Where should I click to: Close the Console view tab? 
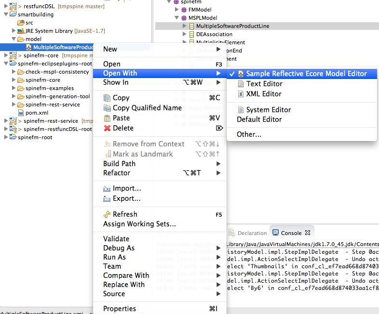(x=308, y=233)
